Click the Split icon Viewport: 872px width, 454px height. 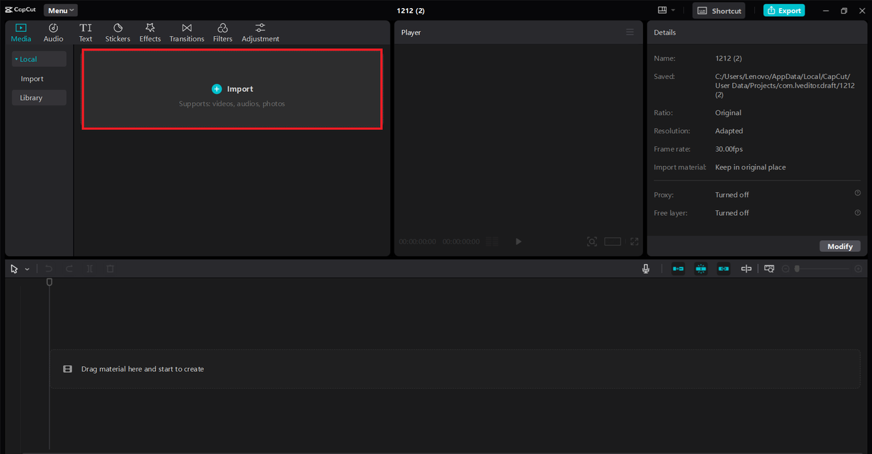[x=89, y=269]
